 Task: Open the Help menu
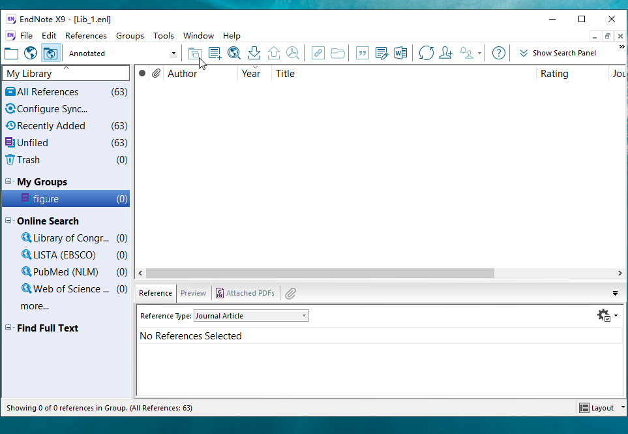click(232, 36)
